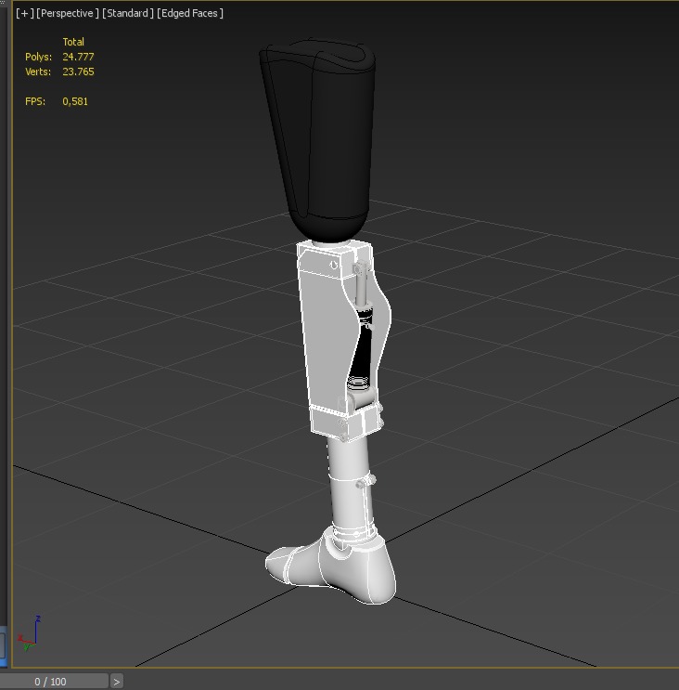The height and width of the screenshot is (690, 679).
Task: Click the FPS value 0,581
Action: [x=75, y=101]
